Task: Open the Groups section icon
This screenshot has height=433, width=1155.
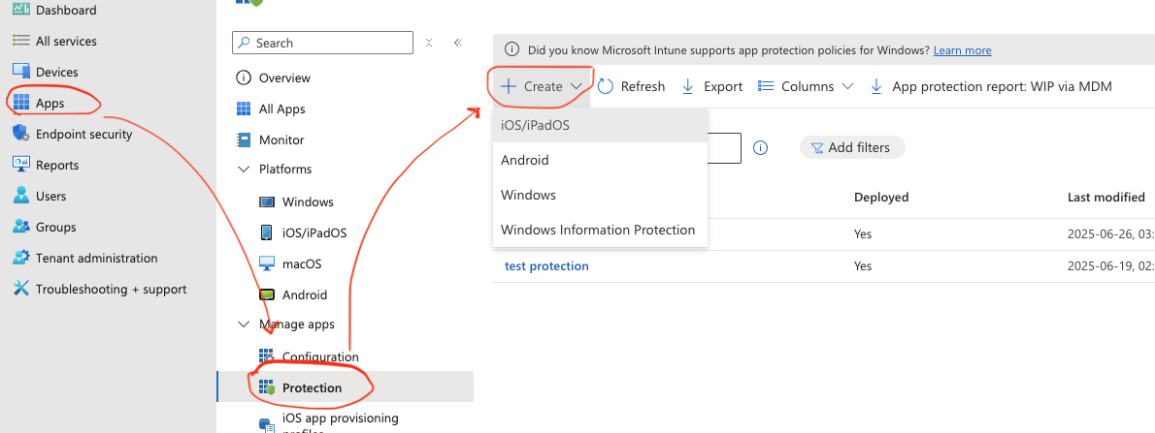Action: (21, 227)
